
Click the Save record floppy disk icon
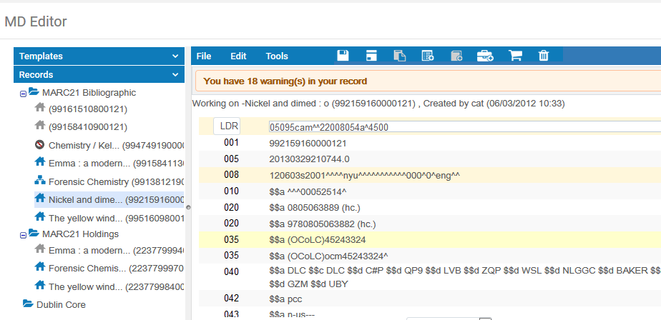[x=343, y=56]
